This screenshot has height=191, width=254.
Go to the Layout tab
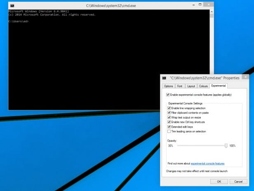coord(191,86)
